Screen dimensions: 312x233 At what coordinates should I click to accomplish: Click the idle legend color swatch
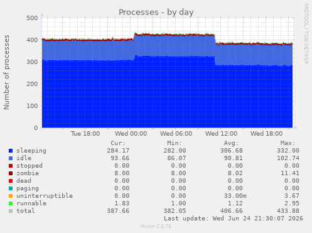click(x=11, y=158)
